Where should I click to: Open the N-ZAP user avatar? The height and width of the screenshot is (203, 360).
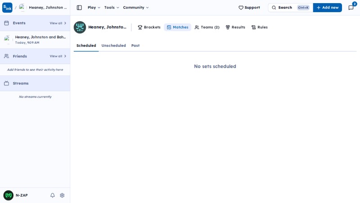8,195
